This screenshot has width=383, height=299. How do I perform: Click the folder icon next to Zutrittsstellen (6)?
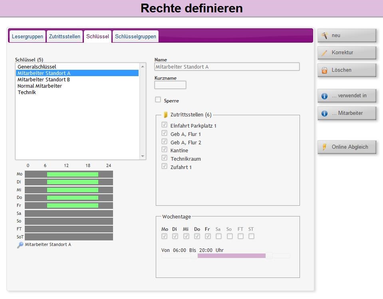pyautogui.click(x=166, y=115)
